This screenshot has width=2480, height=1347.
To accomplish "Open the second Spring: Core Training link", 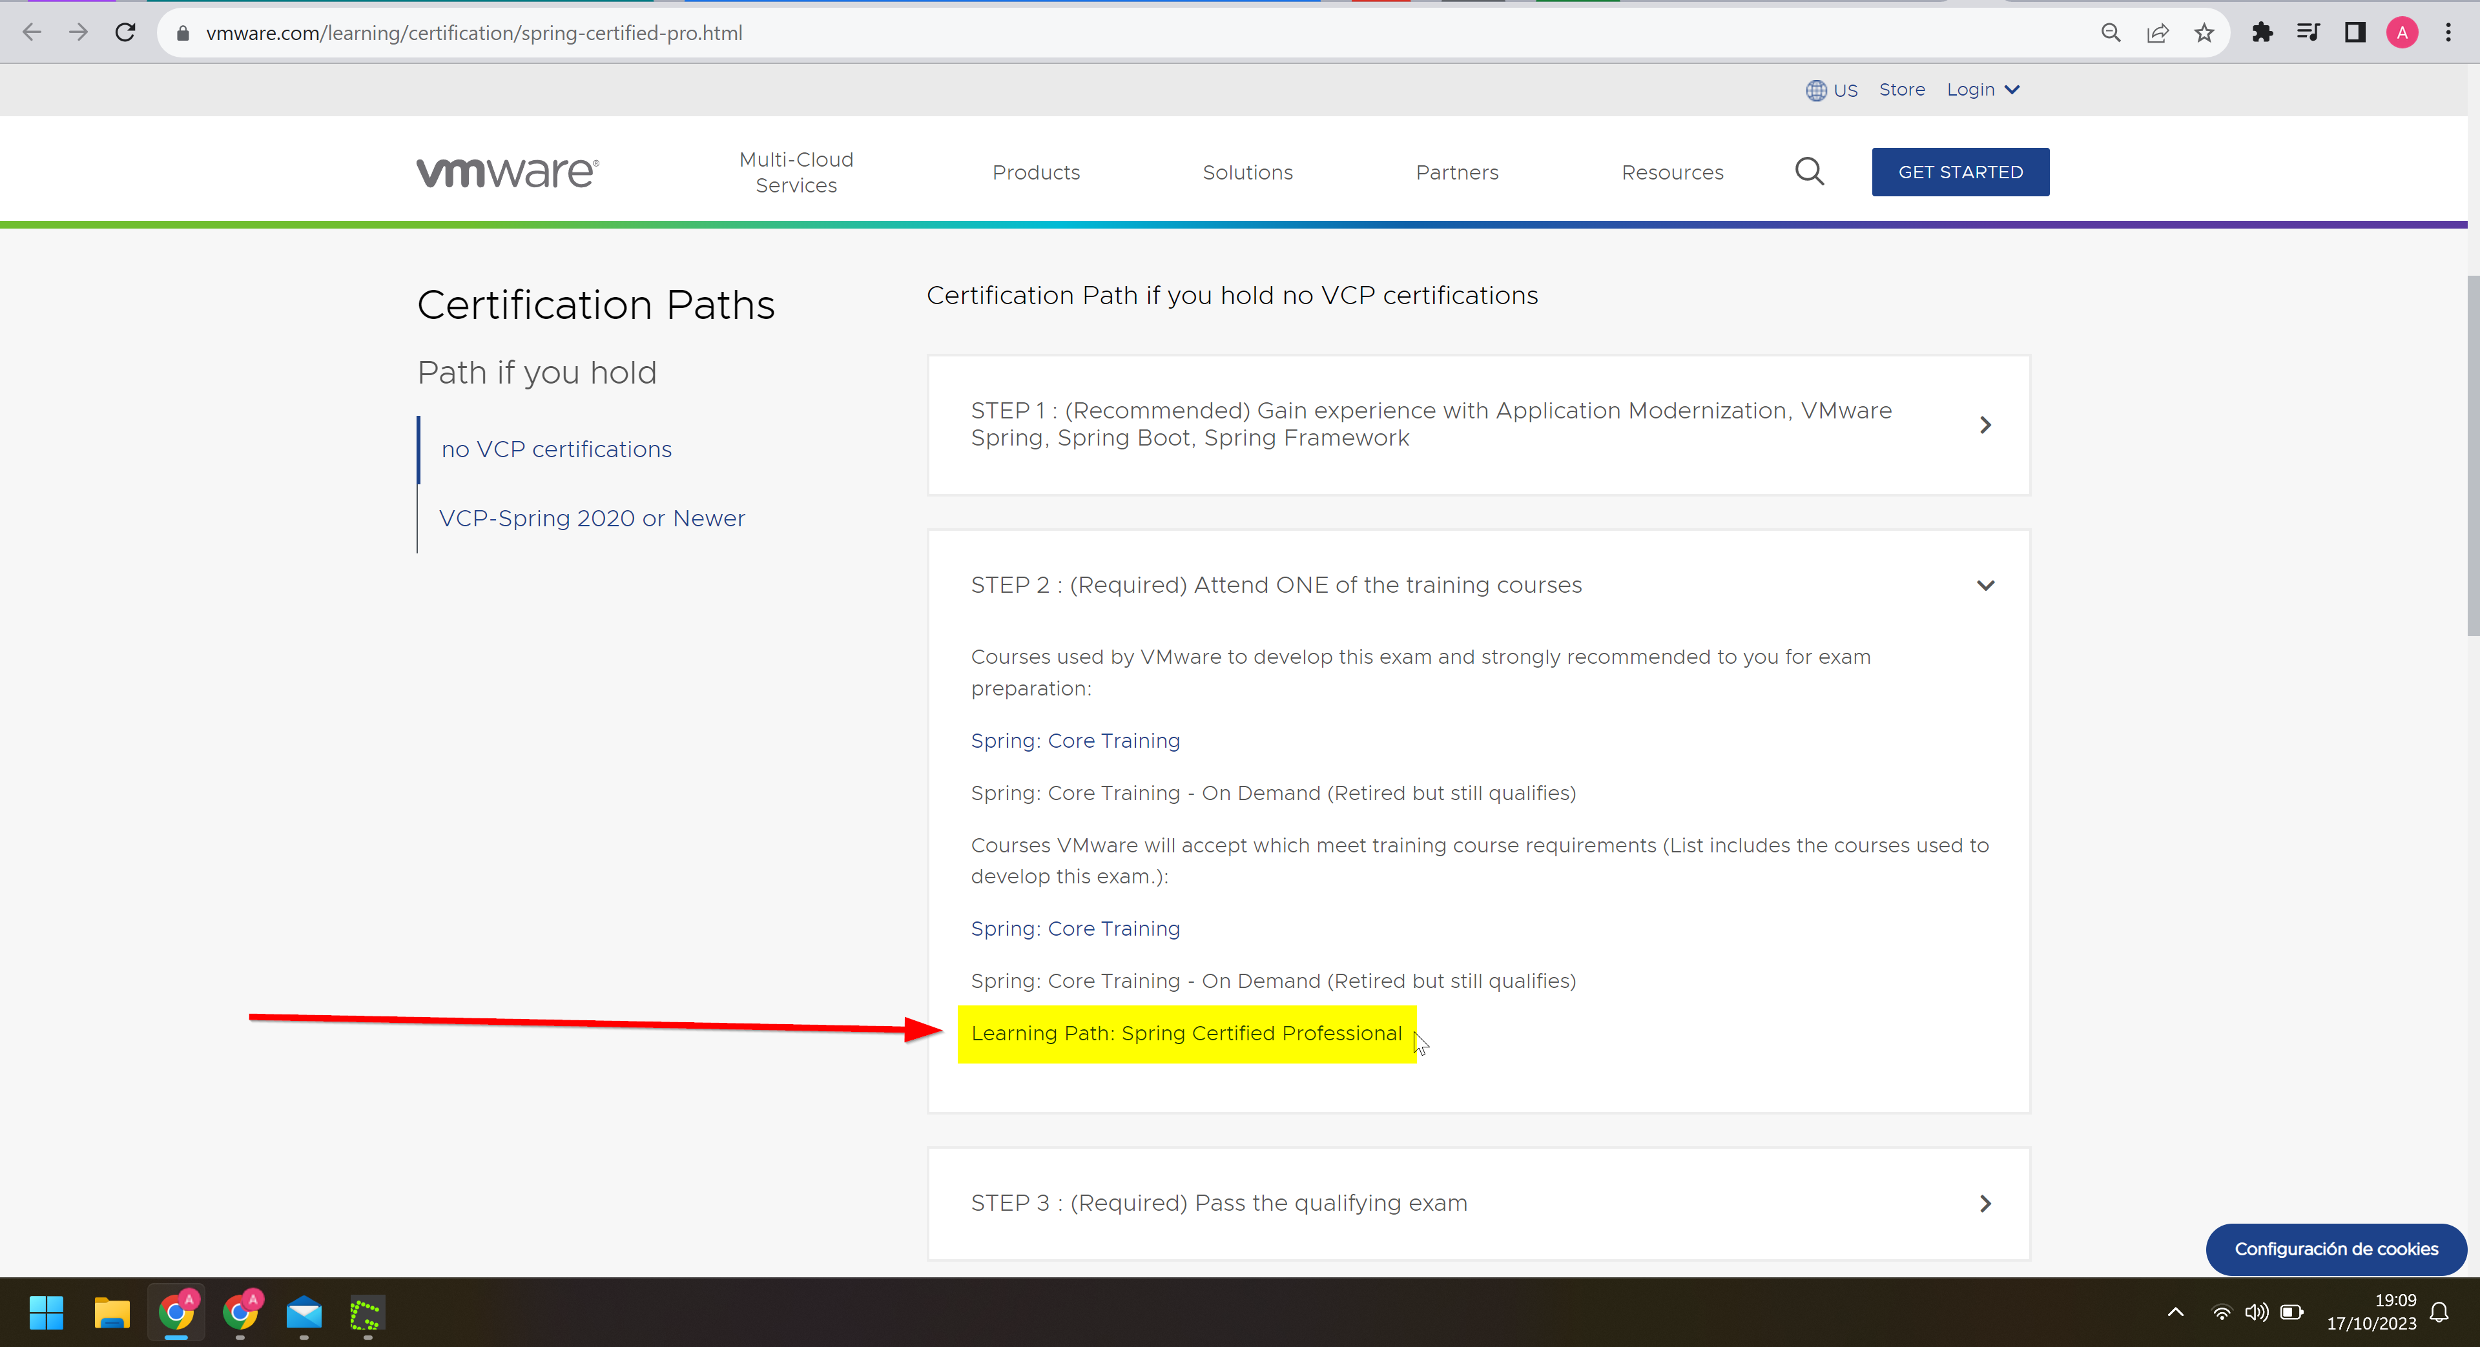I will pyautogui.click(x=1075, y=929).
